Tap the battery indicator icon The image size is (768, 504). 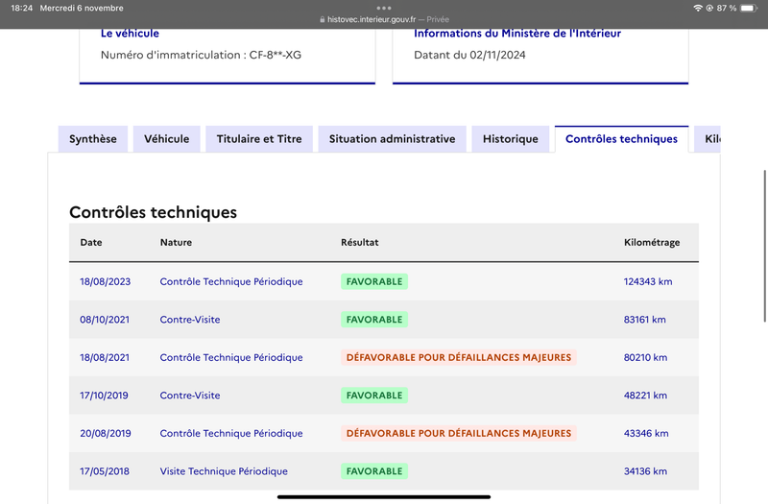pos(749,8)
